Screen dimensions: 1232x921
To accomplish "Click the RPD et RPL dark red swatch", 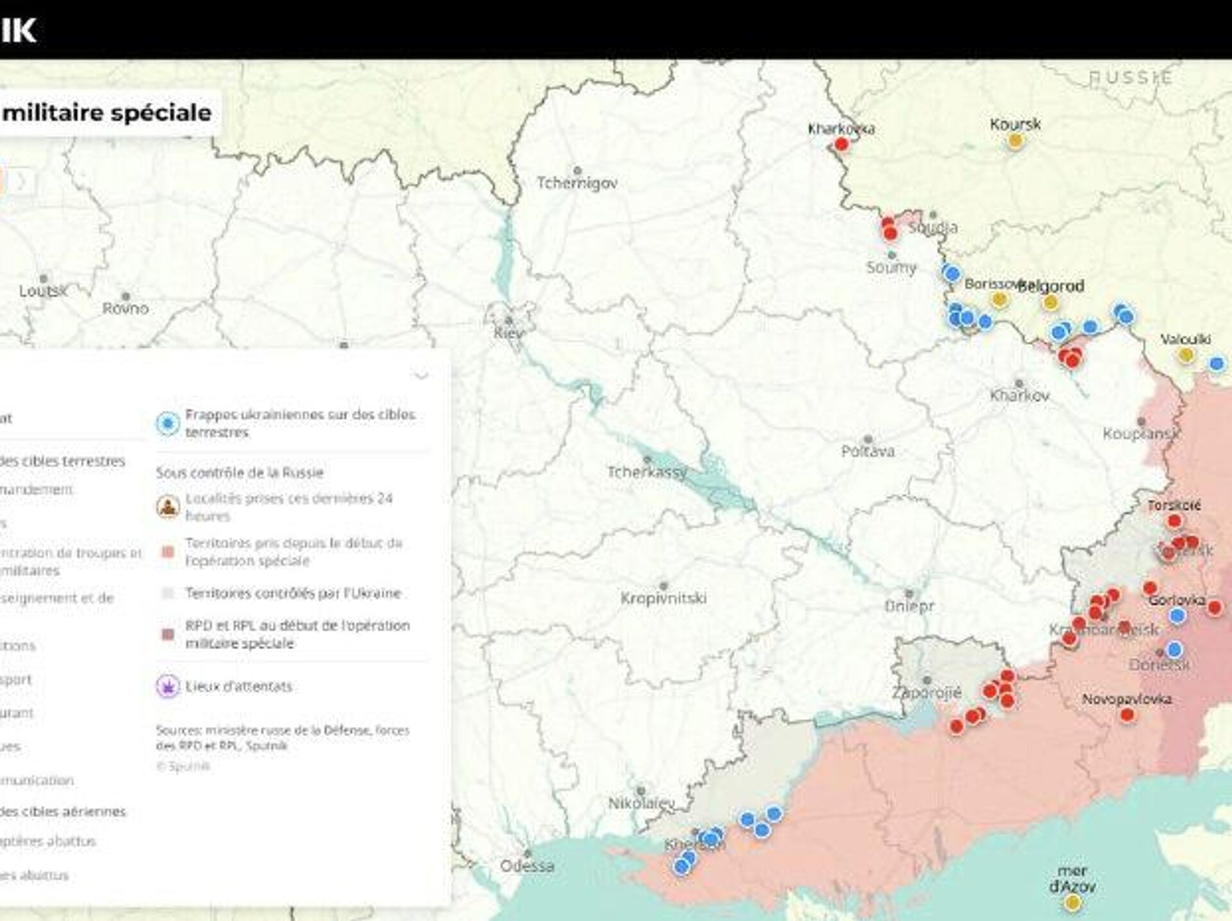I will [x=167, y=634].
